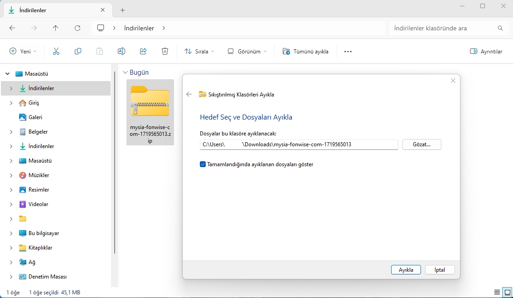Click the Gözat browse button
Viewport: 513px width, 298px height.
tap(422, 144)
